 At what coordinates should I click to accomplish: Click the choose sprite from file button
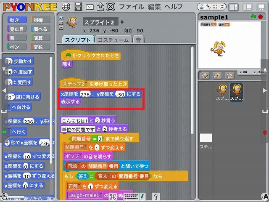click(x=217, y=75)
